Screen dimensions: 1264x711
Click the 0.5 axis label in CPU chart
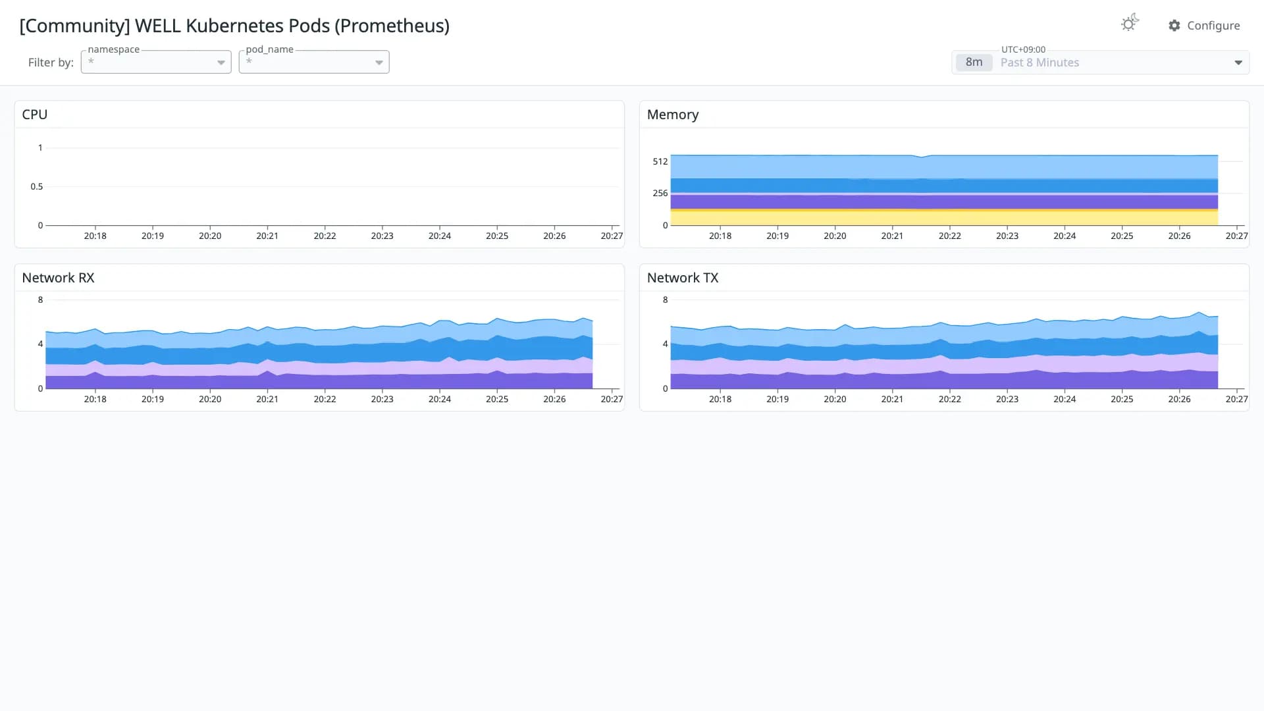point(37,186)
